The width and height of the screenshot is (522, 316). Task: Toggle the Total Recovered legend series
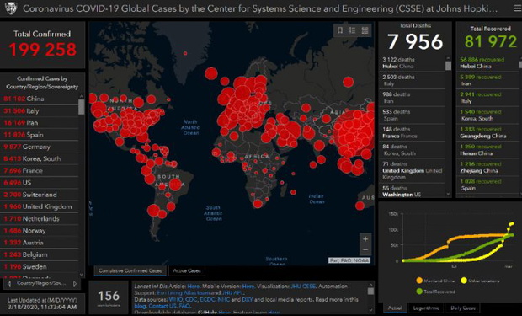point(435,292)
